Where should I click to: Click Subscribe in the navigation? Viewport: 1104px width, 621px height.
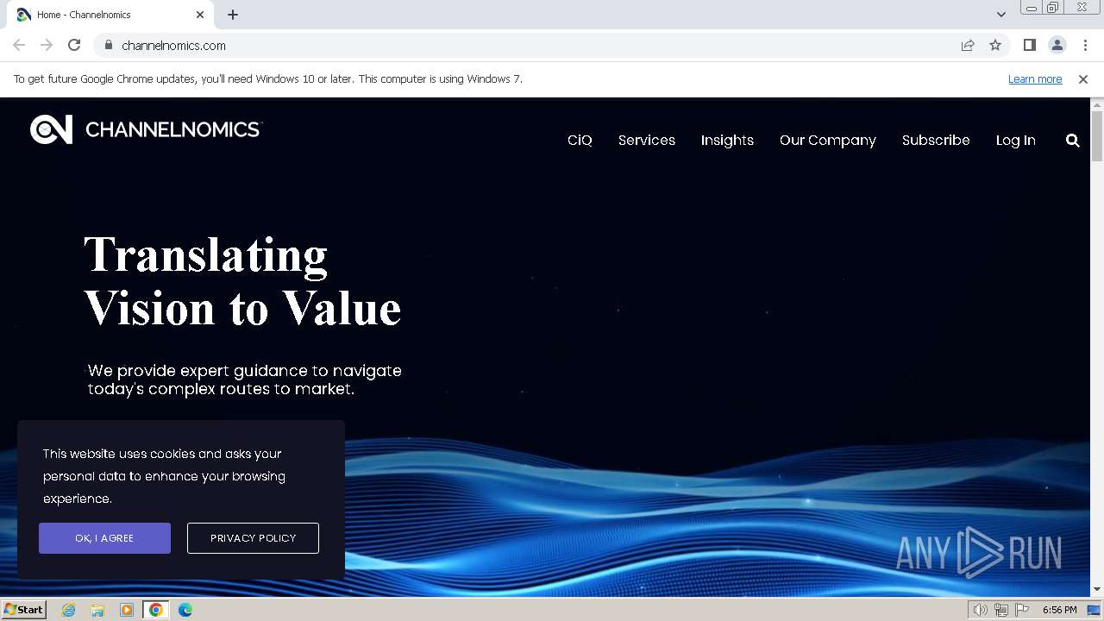pyautogui.click(x=936, y=140)
